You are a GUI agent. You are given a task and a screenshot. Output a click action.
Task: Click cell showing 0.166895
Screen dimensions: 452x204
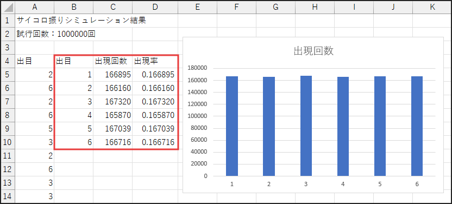point(155,75)
